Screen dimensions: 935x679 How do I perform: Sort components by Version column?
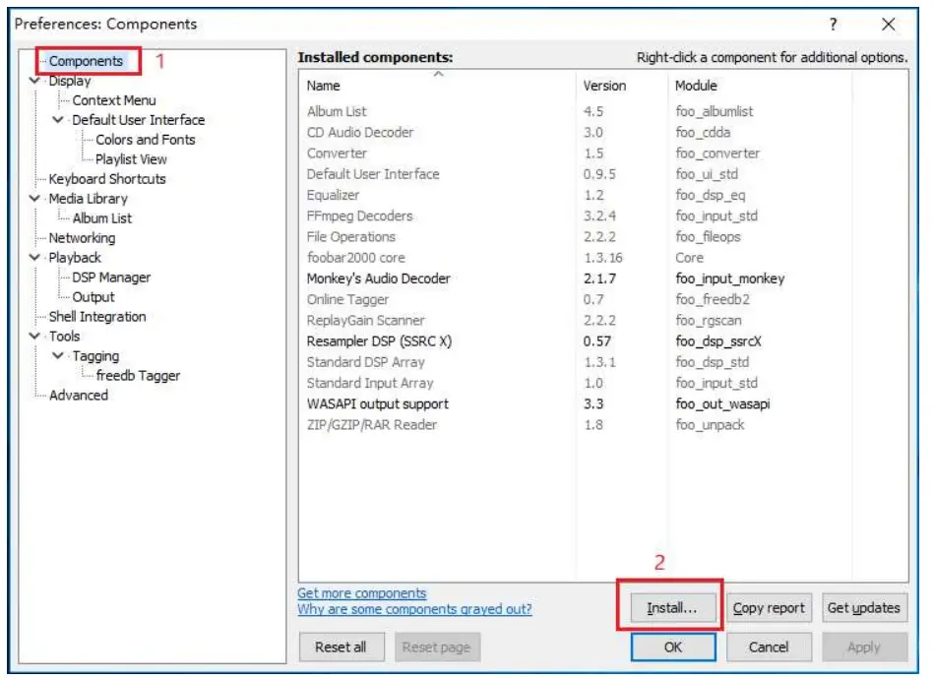[x=623, y=86]
